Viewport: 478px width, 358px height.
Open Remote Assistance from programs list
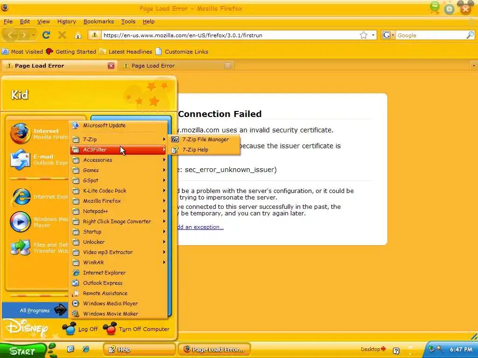119,293
